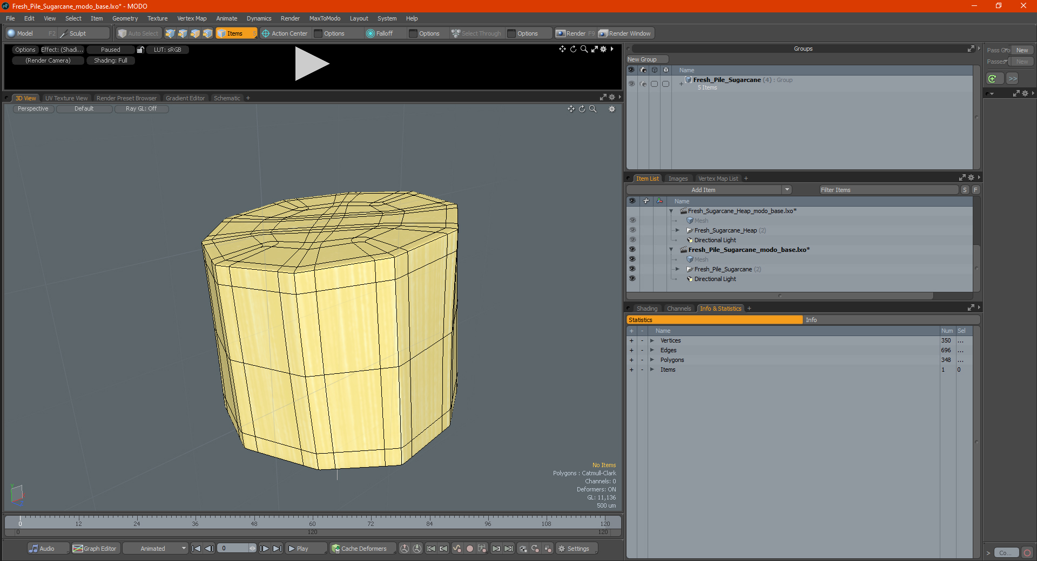Collapse Fresh_Pile_Sugarcane_modo_base.lxo scene
The width and height of the screenshot is (1037, 561).
671,250
